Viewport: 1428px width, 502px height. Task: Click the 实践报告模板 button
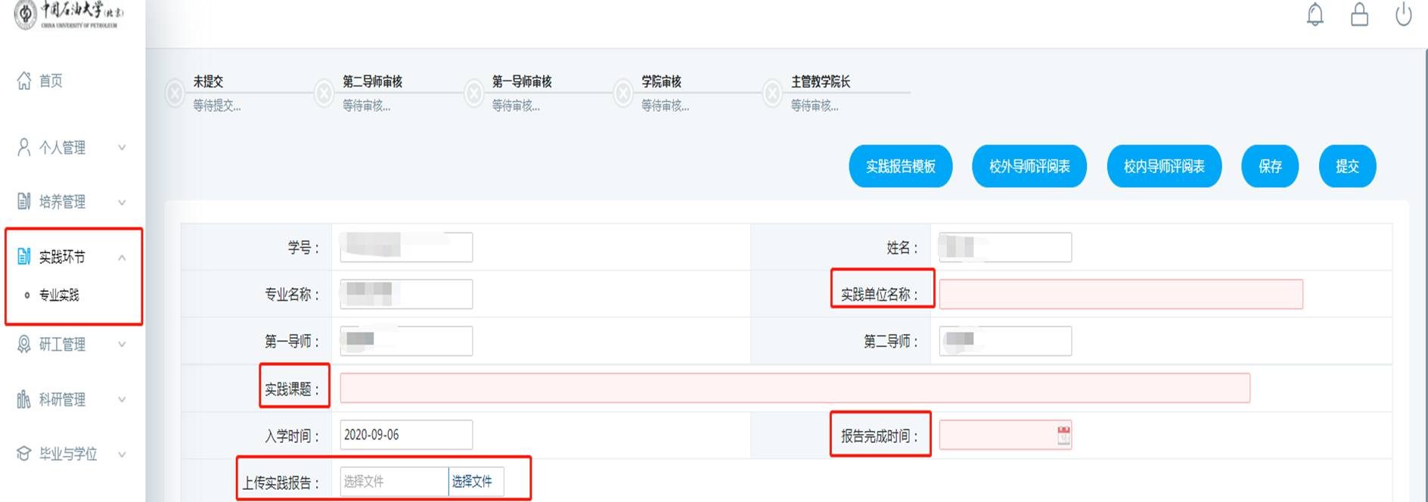pyautogui.click(x=900, y=166)
